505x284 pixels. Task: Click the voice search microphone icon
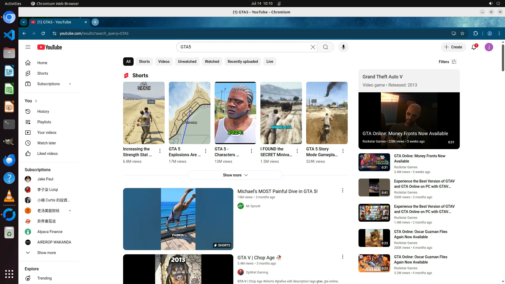(343, 47)
